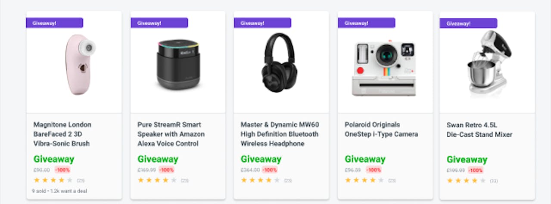Click star rating under the Magnitone brush
Viewport: 551px width, 204px height.
pos(53,180)
